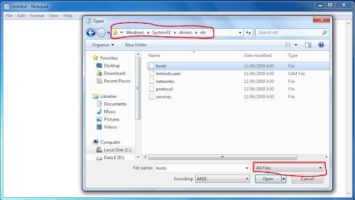Image resolution: width=355 pixels, height=200 pixels.
Task: Open the view options dropdown arrow
Action: coord(296,45)
